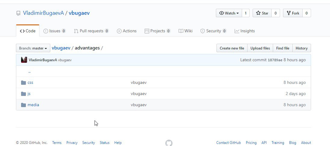Switch to the Projects tab
This screenshot has height=146, width=330.
(157, 31)
